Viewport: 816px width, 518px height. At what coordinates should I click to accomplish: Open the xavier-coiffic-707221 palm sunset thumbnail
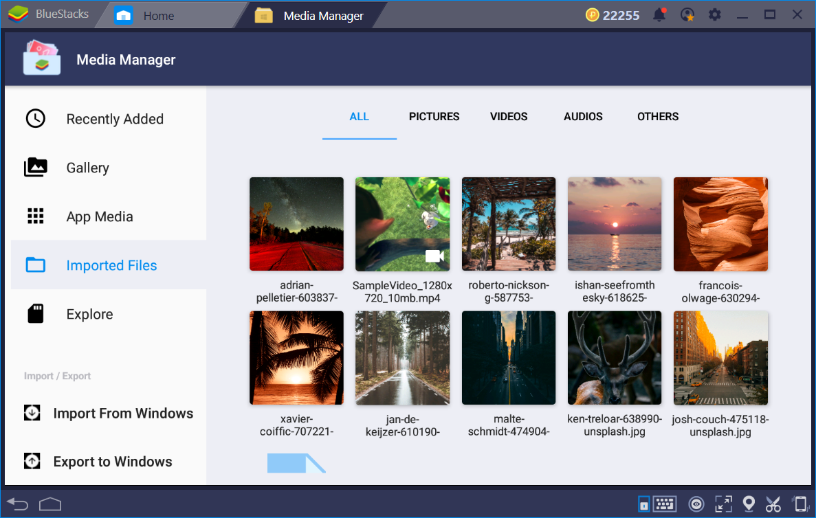[x=296, y=358]
